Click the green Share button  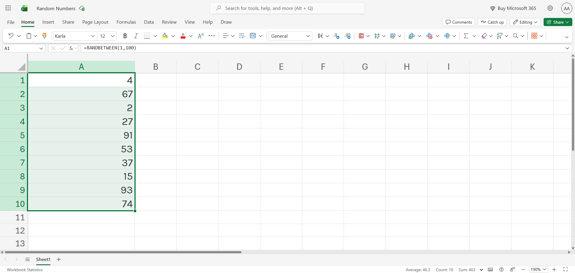point(558,22)
